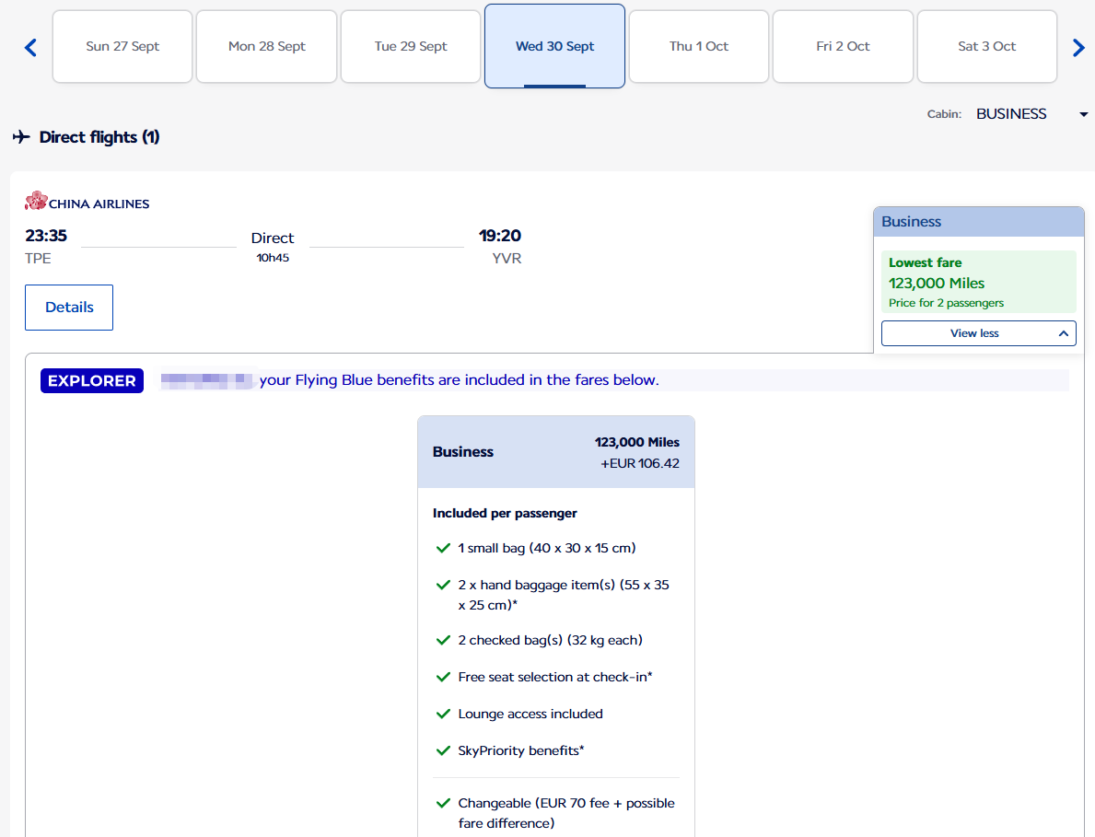This screenshot has width=1095, height=837.
Task: Switch to the Tue 29 Sept tab
Action: [411, 47]
